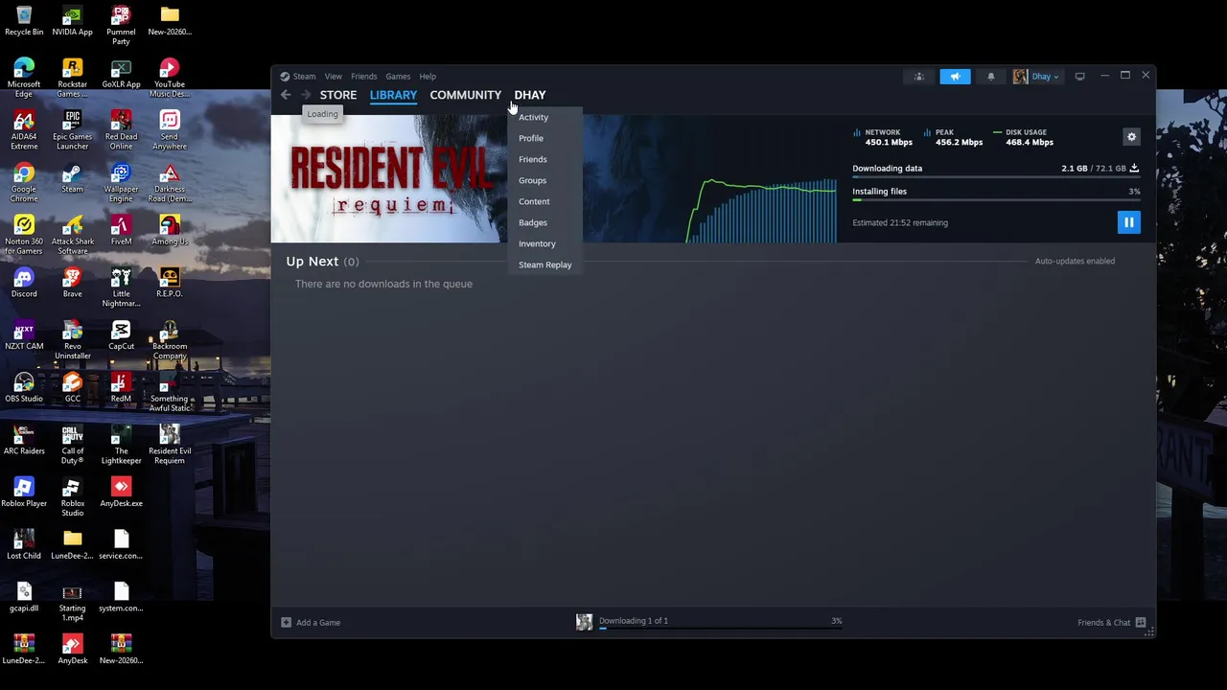The height and width of the screenshot is (690, 1227).
Task: Open the Games menu
Action: coord(398,77)
